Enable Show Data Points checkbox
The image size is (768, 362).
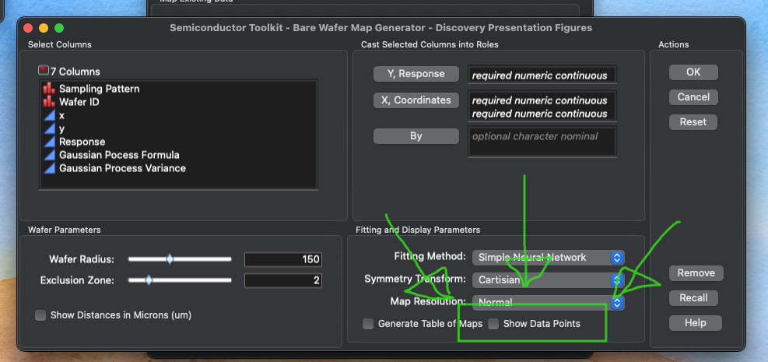493,324
